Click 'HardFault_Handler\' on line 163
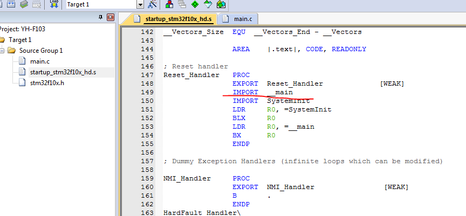 pos(202,213)
